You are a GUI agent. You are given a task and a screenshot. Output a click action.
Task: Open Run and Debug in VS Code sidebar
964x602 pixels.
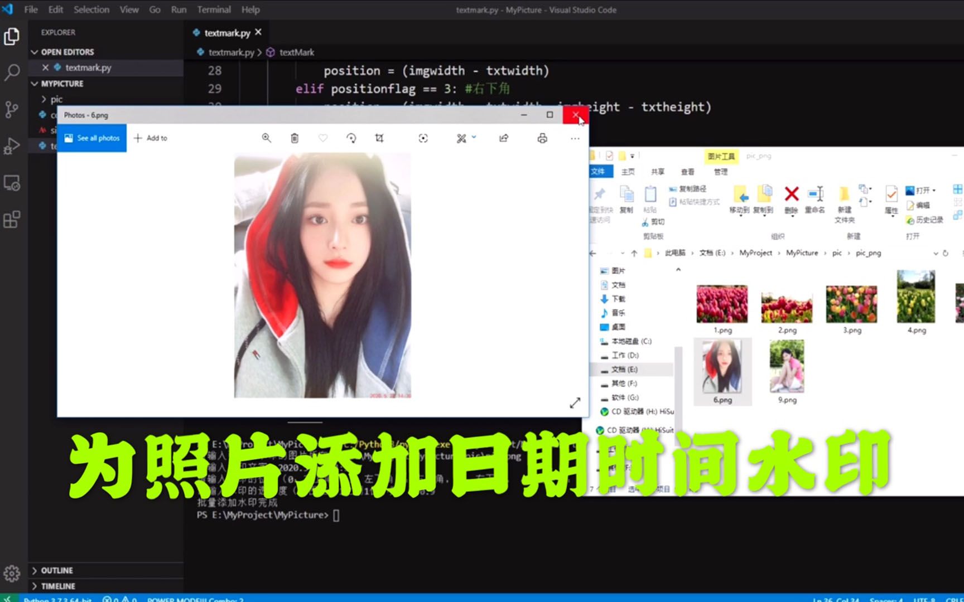pyautogui.click(x=11, y=145)
